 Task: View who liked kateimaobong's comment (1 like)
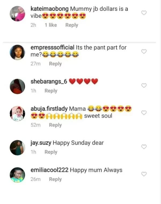51,25
